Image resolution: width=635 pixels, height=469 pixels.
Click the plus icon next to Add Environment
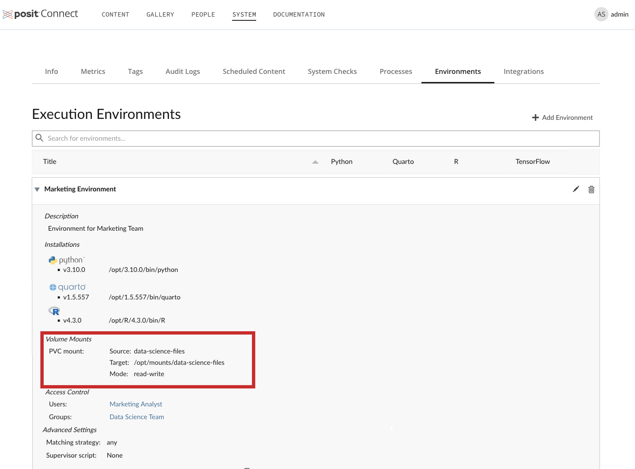coord(536,117)
